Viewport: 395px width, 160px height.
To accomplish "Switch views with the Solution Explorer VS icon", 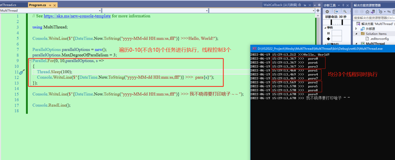I will 373,12.
